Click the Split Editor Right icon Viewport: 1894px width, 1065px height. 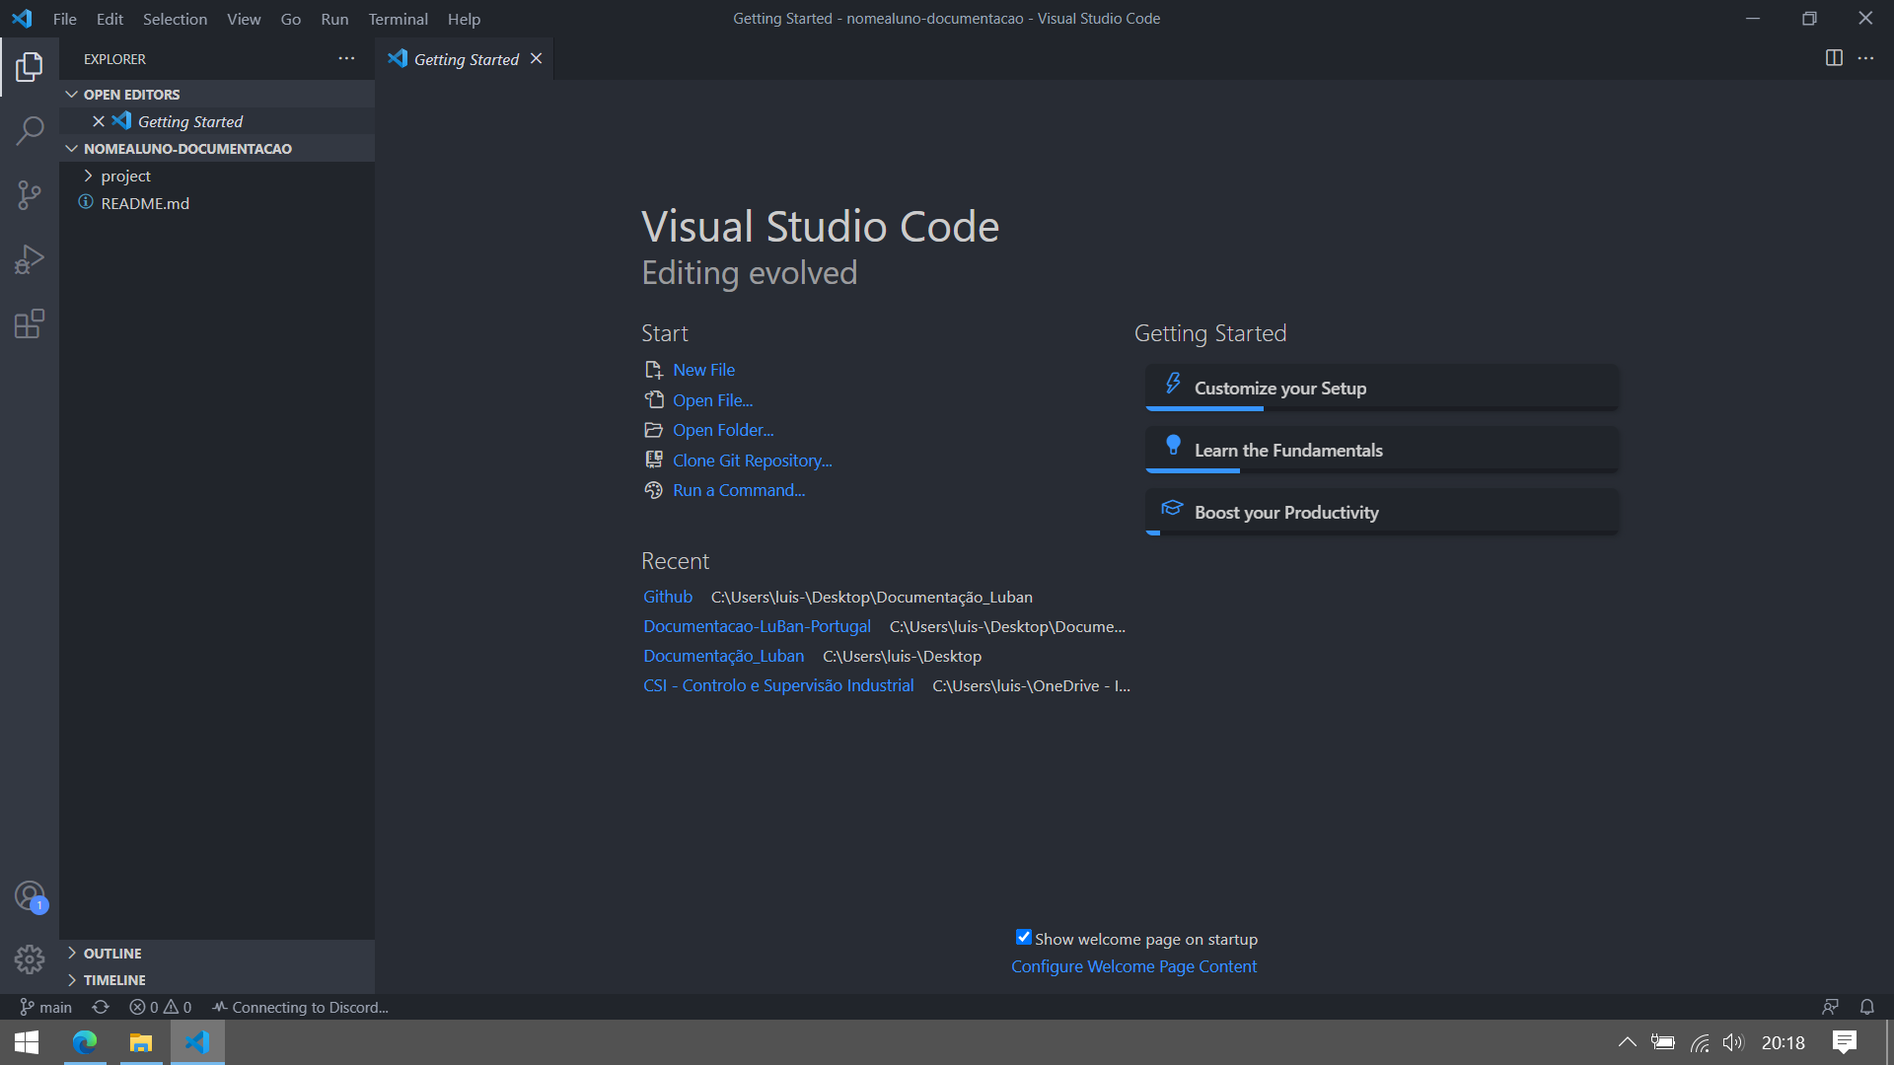click(x=1834, y=58)
